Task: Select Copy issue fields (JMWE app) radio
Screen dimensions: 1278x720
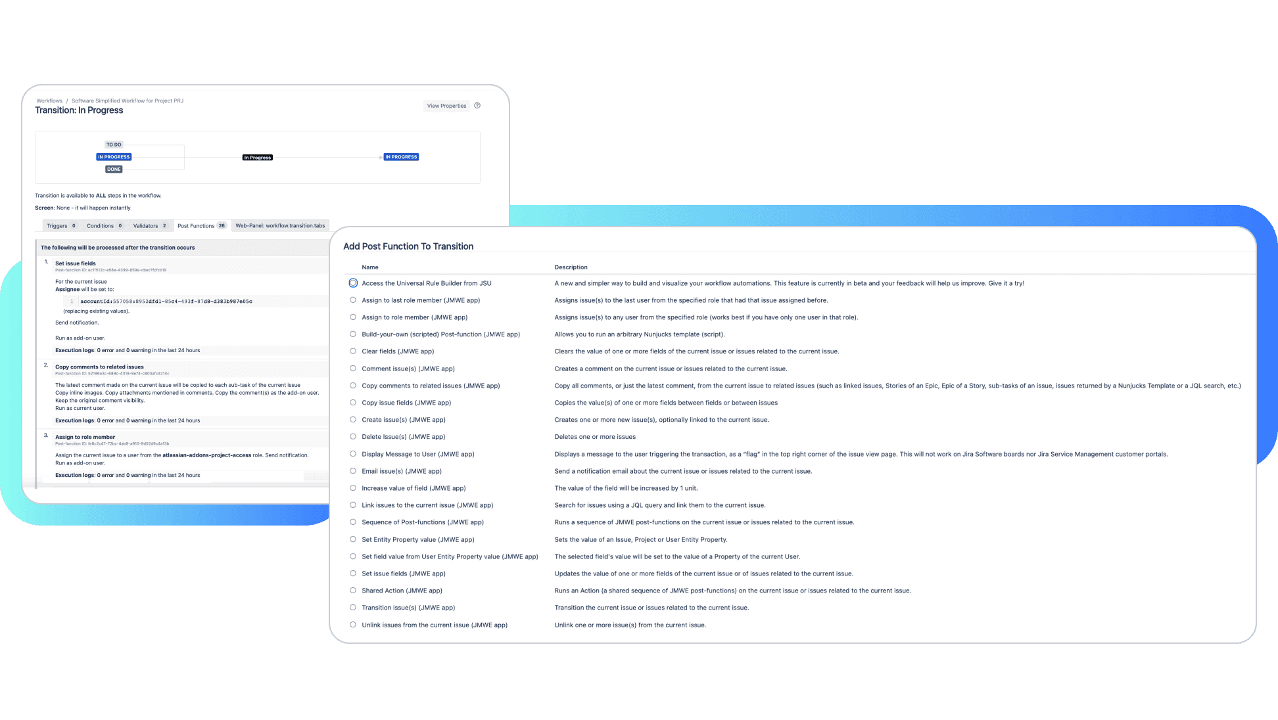Action: point(353,403)
